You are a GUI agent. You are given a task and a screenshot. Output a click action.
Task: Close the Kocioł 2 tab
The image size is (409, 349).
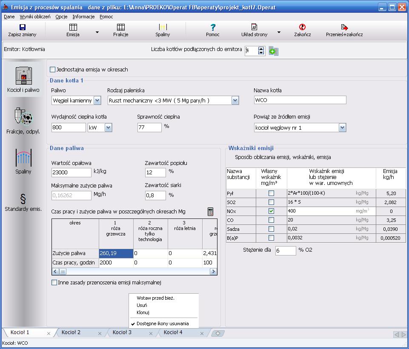point(100,333)
